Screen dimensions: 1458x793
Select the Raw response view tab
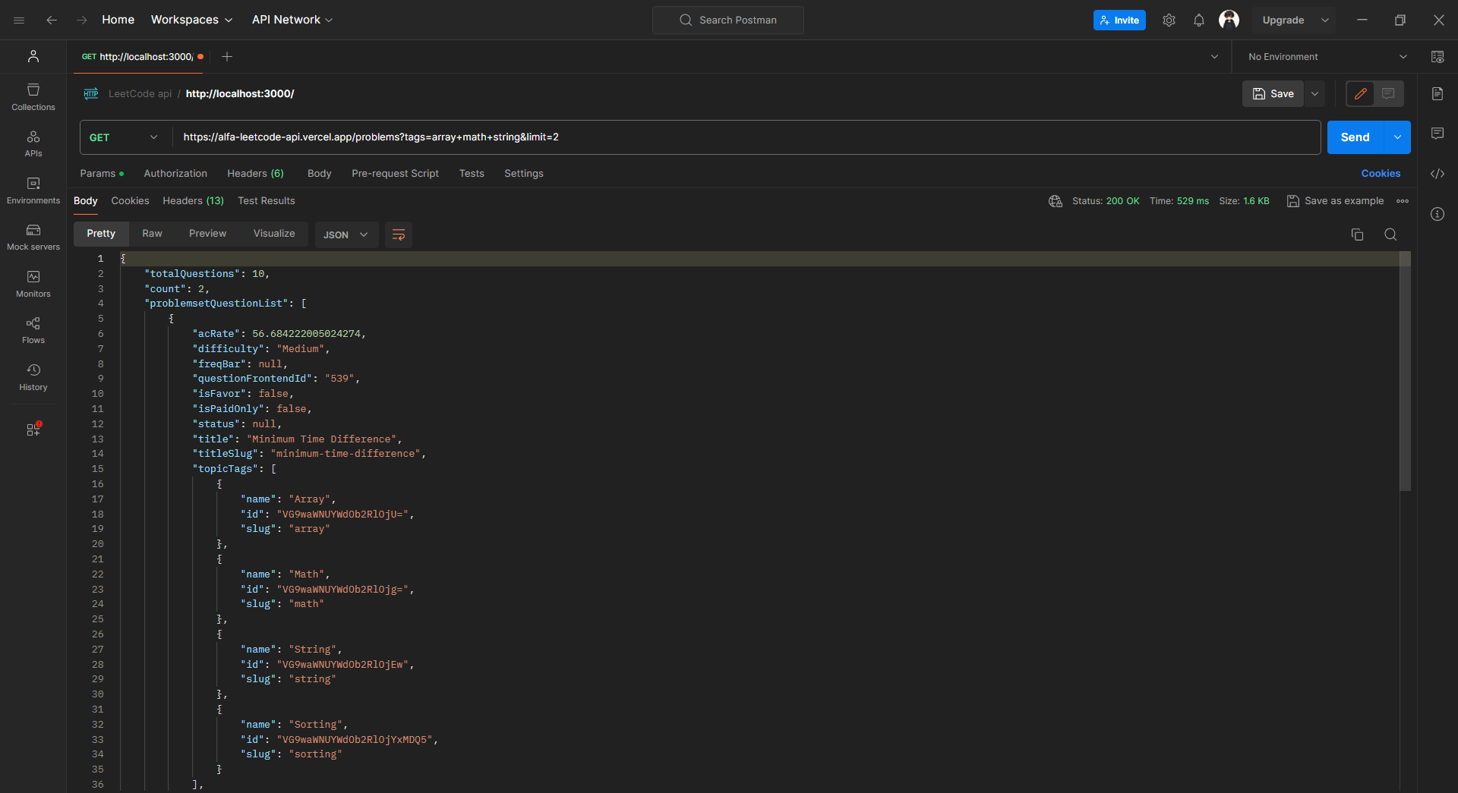coord(152,234)
